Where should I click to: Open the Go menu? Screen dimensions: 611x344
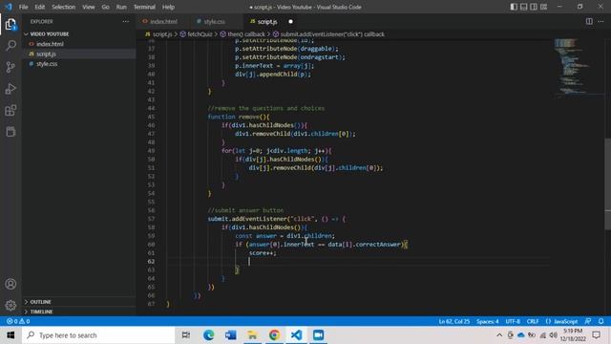tap(105, 7)
